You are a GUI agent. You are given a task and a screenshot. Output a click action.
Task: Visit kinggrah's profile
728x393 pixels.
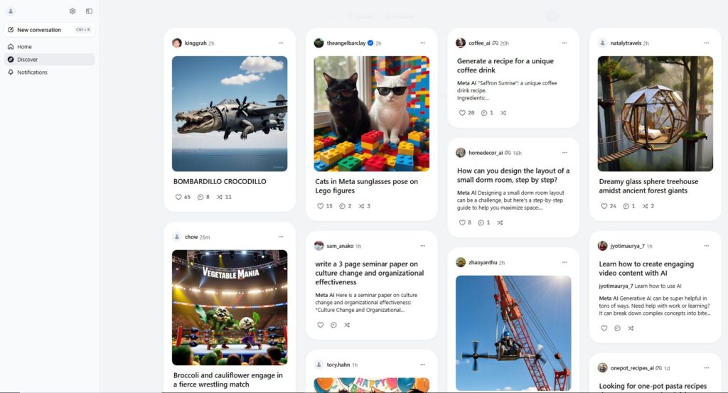point(196,43)
